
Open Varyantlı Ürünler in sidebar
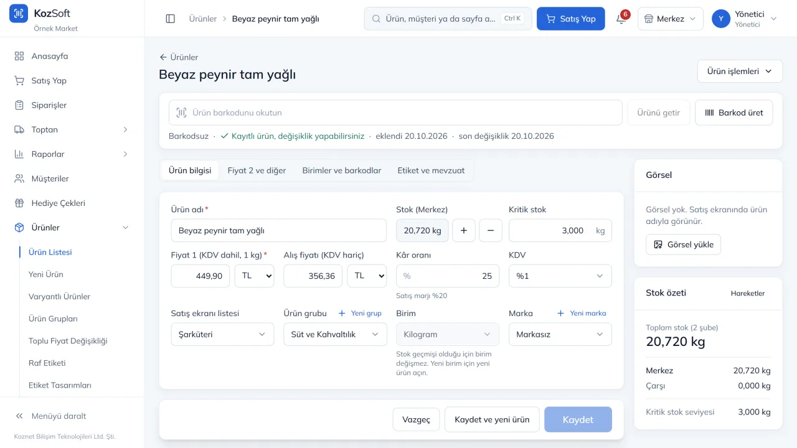59,297
